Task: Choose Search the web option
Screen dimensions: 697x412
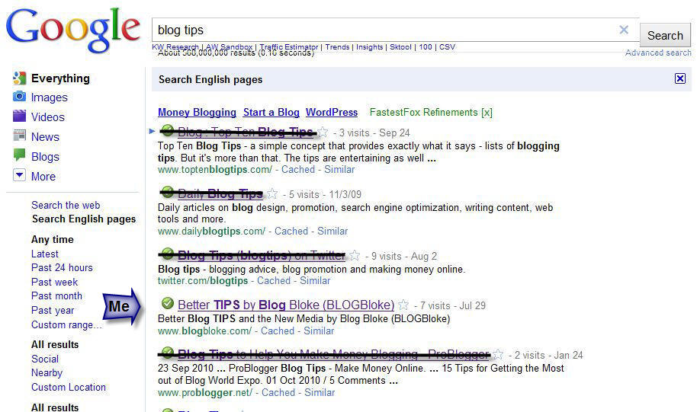Action: tap(66, 205)
